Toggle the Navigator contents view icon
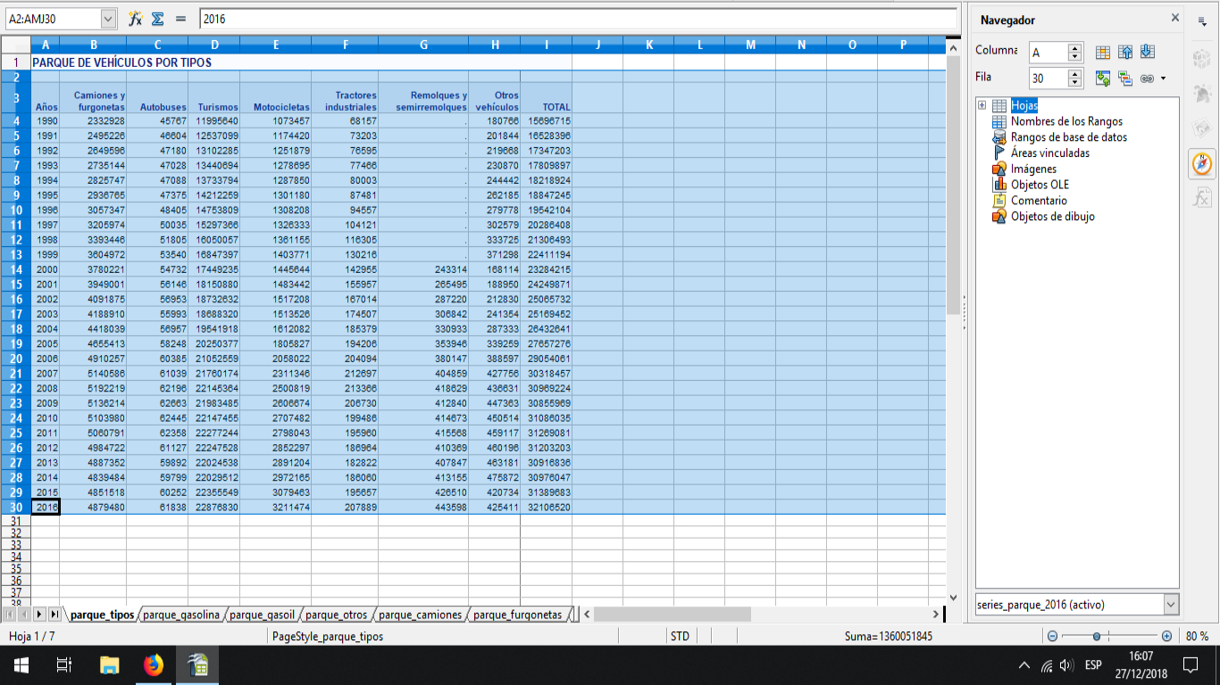The image size is (1220, 685). (1103, 78)
